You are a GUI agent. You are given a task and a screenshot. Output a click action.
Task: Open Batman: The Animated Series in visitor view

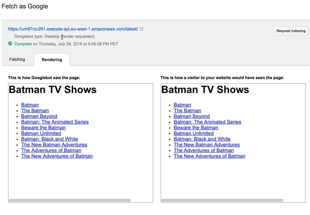208,122
